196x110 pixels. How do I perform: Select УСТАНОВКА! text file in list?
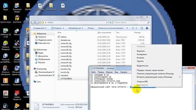coord(65,79)
